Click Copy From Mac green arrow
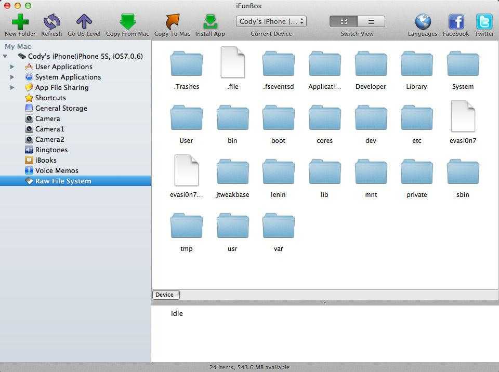Image resolution: width=499 pixels, height=372 pixels. [x=128, y=22]
